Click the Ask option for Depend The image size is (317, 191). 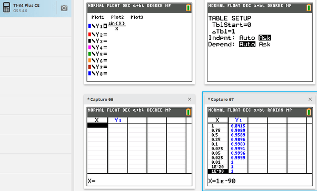point(265,44)
